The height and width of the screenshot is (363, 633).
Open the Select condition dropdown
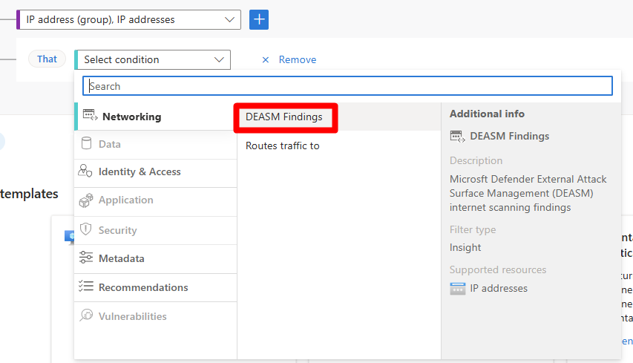[219, 60]
